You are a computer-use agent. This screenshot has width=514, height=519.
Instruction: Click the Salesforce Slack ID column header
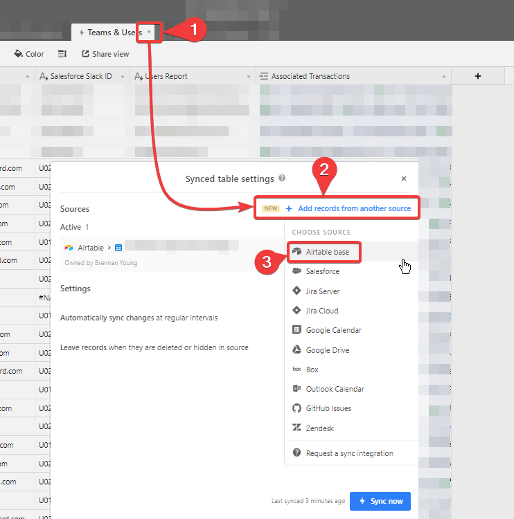click(x=82, y=76)
